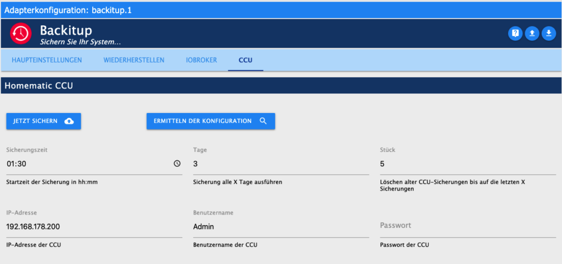Open time picker clock icon in Sicherungszeit
This screenshot has height=264, width=562.
pyautogui.click(x=177, y=164)
